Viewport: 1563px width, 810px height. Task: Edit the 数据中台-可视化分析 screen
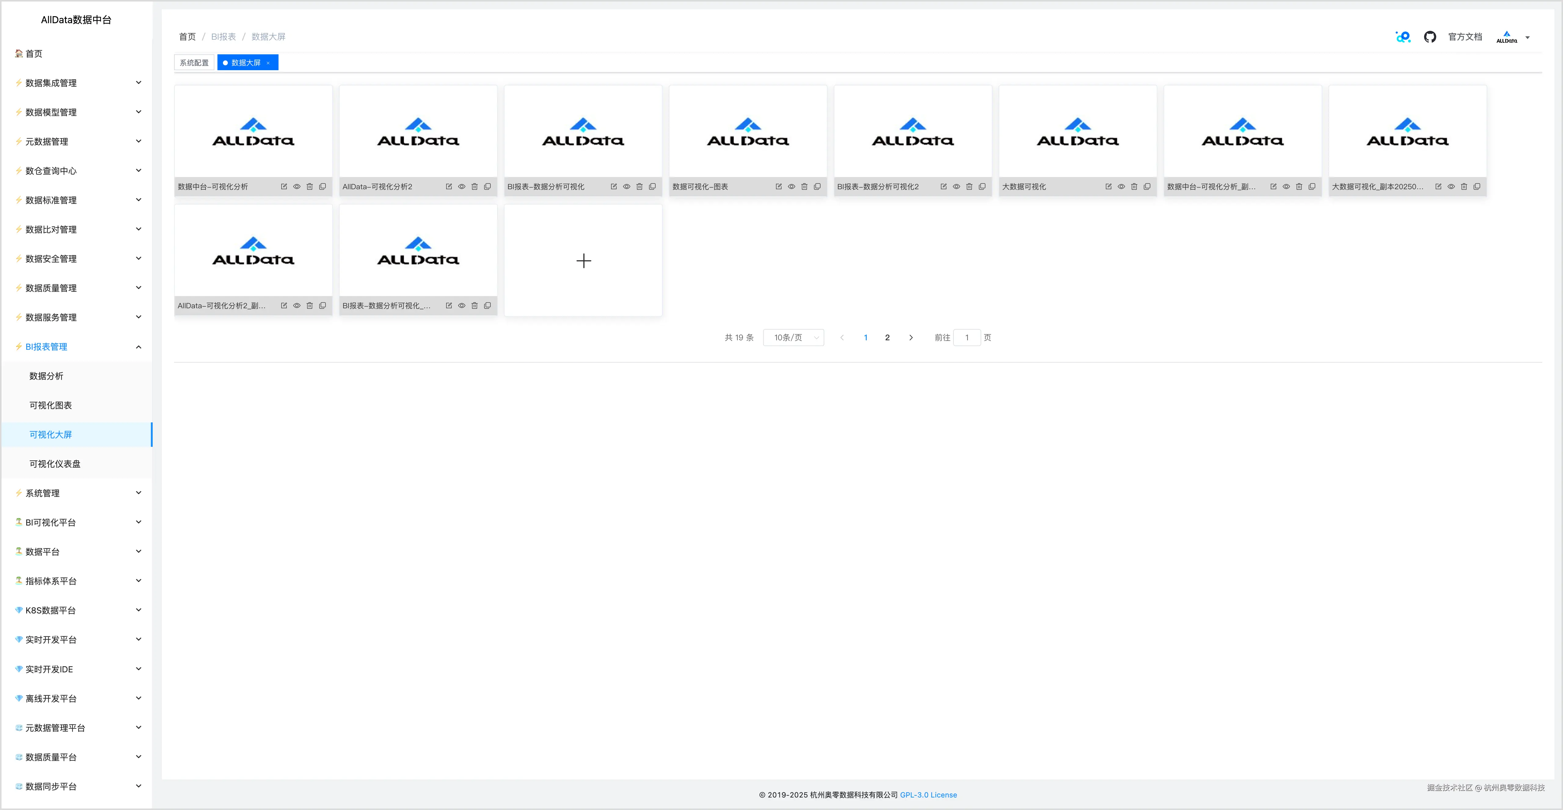pyautogui.click(x=283, y=187)
